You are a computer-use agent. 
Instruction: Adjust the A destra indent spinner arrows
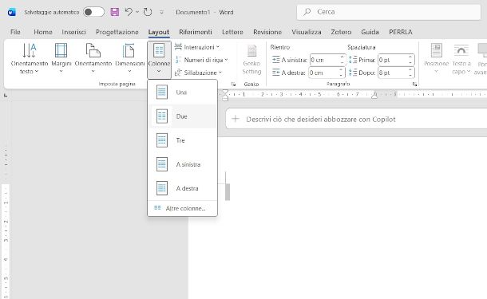point(342,73)
